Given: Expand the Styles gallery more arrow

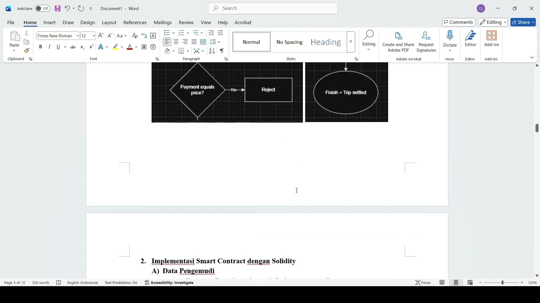Looking at the screenshot, I should pyautogui.click(x=351, y=42).
